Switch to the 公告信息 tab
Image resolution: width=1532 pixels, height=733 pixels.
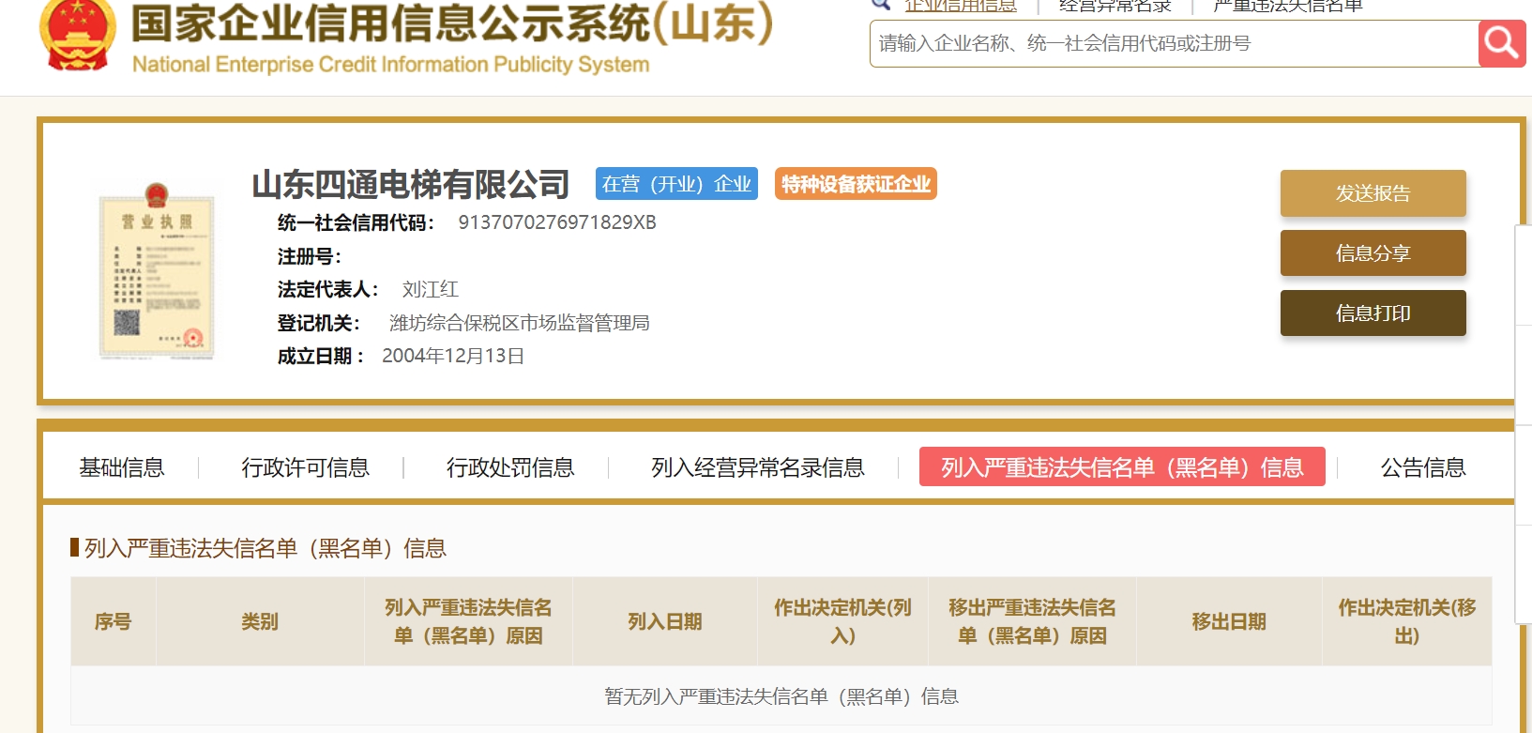1423,467
